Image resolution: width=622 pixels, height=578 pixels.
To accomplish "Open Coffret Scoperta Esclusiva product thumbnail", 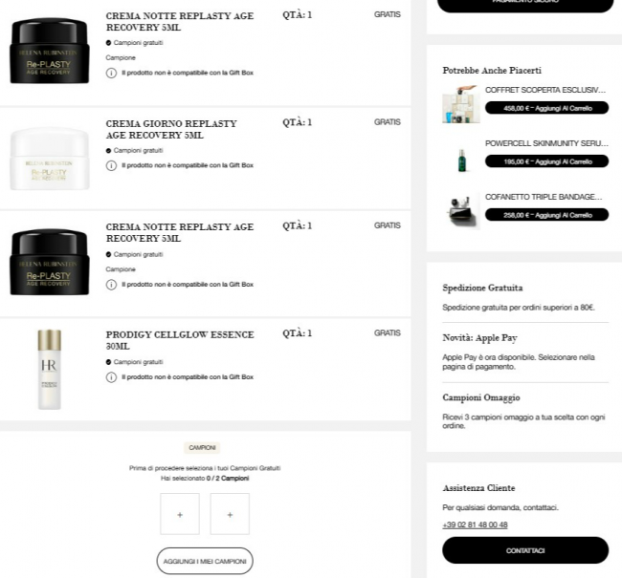I will pyautogui.click(x=461, y=104).
